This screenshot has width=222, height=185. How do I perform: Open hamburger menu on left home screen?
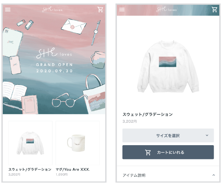click(8, 9)
